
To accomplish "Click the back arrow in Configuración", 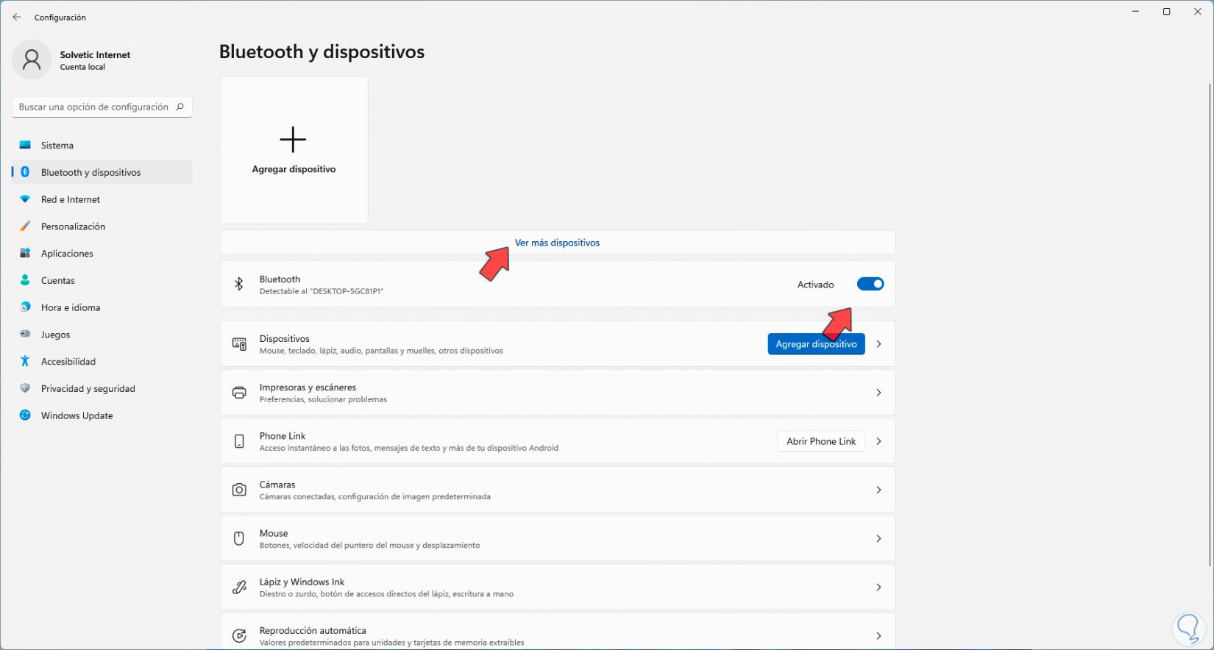I will tap(17, 17).
